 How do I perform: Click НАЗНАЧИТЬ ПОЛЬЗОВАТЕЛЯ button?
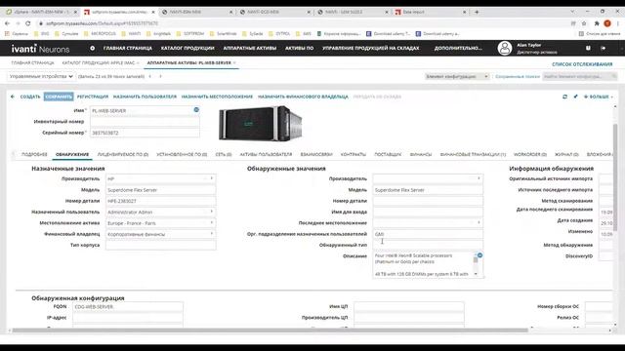tap(145, 97)
